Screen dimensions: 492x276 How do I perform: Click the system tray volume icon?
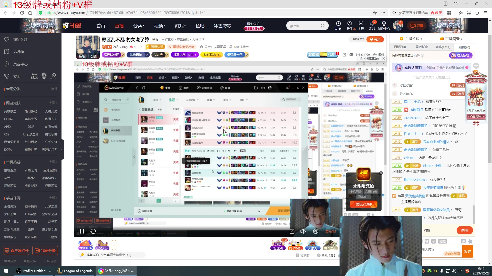(454, 271)
